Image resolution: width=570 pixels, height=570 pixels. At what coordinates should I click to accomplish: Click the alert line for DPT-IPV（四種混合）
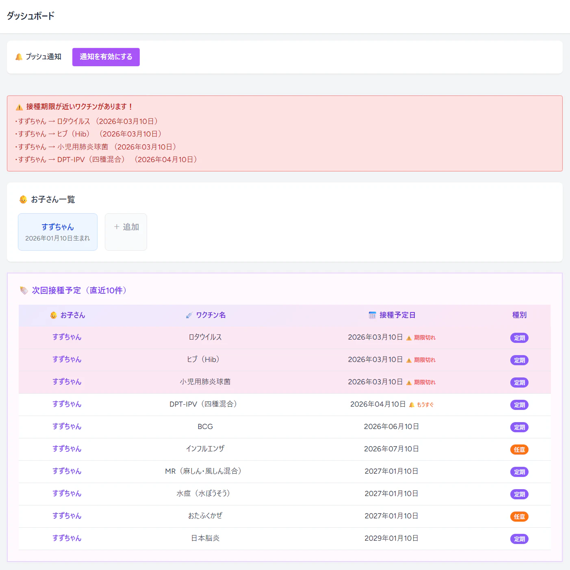(x=107, y=160)
